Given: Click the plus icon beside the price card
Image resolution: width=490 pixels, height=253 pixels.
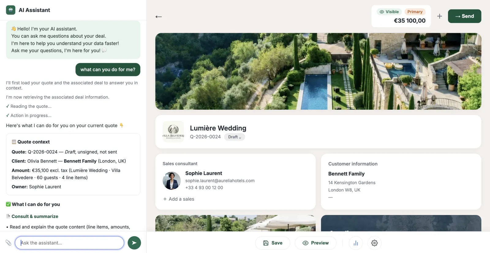Looking at the screenshot, I should 439,16.
